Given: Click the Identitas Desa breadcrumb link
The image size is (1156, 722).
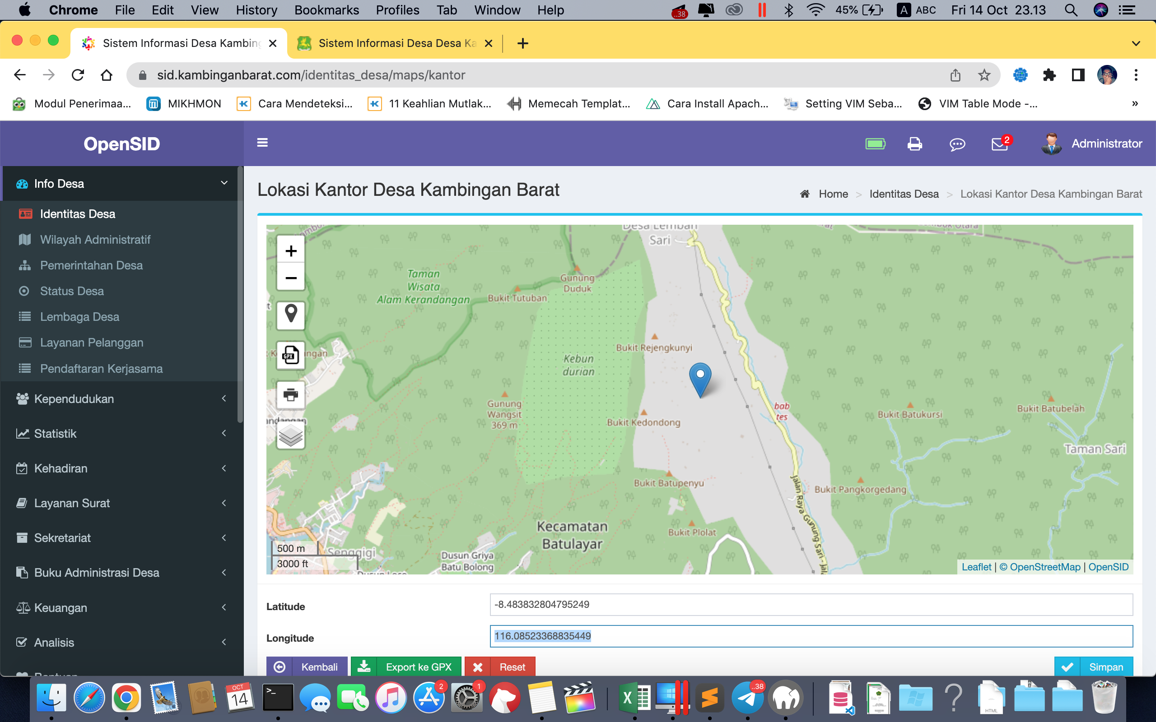Looking at the screenshot, I should [903, 194].
